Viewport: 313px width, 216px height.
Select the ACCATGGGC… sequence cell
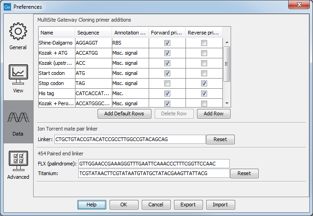click(93, 103)
